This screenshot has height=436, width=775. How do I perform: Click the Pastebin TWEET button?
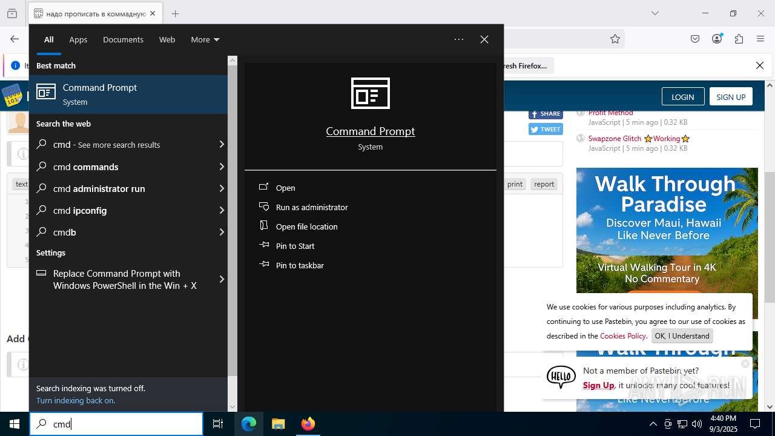(x=546, y=129)
